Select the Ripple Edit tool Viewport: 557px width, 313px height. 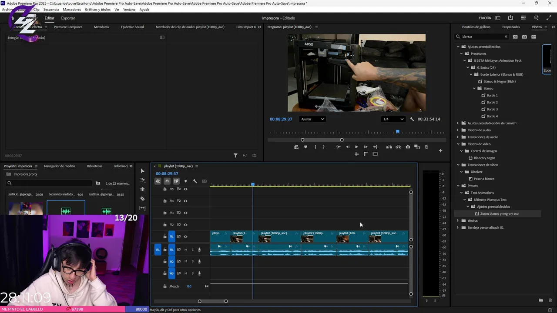142,189
